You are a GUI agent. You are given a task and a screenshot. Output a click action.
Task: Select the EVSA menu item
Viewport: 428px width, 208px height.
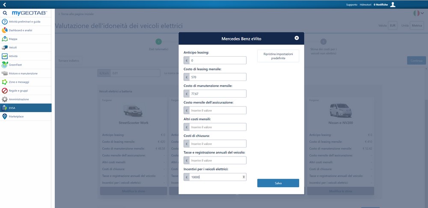pyautogui.click(x=26, y=108)
